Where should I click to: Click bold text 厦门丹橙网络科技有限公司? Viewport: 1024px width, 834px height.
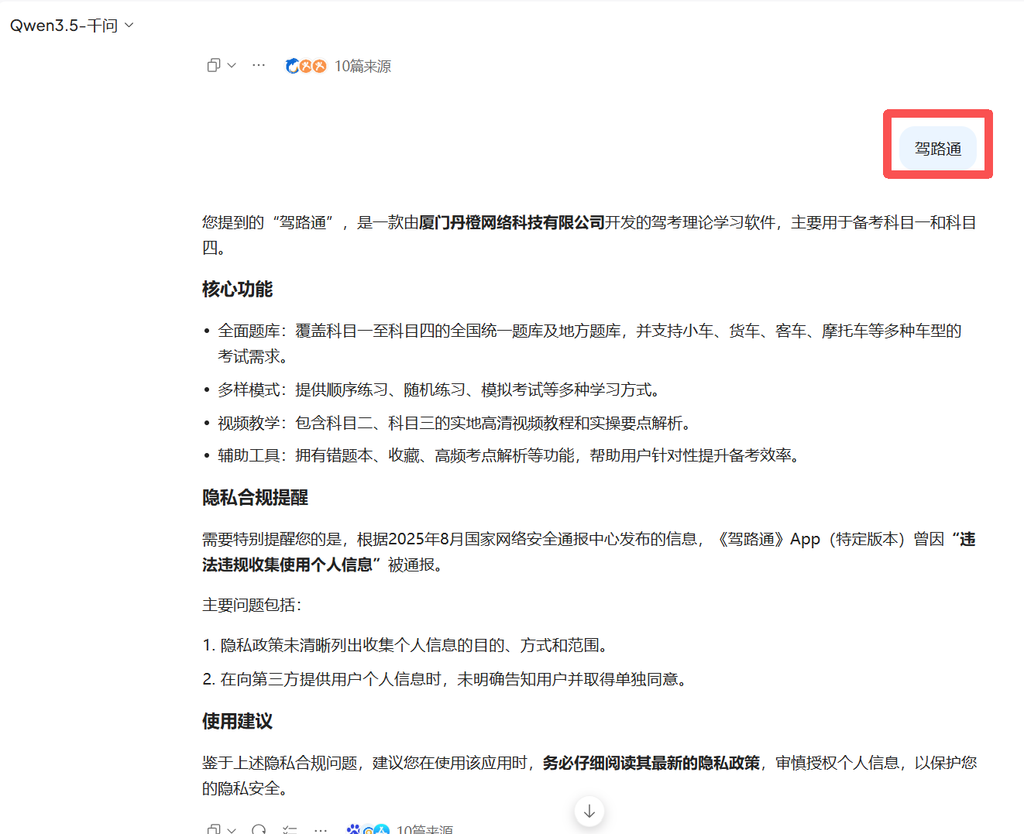point(512,223)
